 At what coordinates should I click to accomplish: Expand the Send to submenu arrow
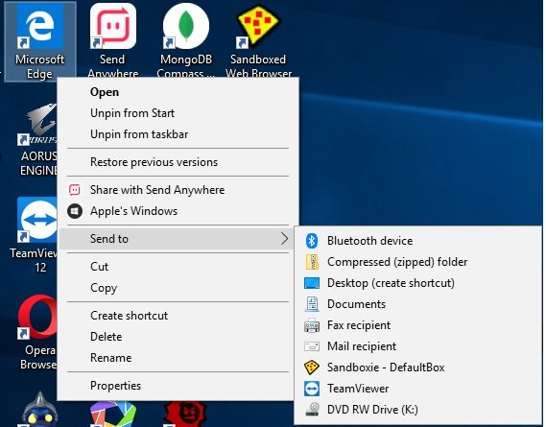point(284,239)
